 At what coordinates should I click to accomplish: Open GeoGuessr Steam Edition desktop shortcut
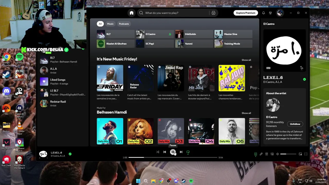pyautogui.click(x=20, y=145)
